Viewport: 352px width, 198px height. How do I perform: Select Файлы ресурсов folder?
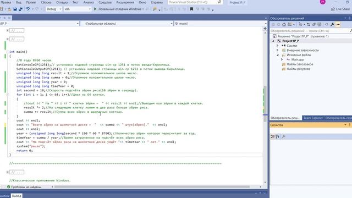pos(298,69)
